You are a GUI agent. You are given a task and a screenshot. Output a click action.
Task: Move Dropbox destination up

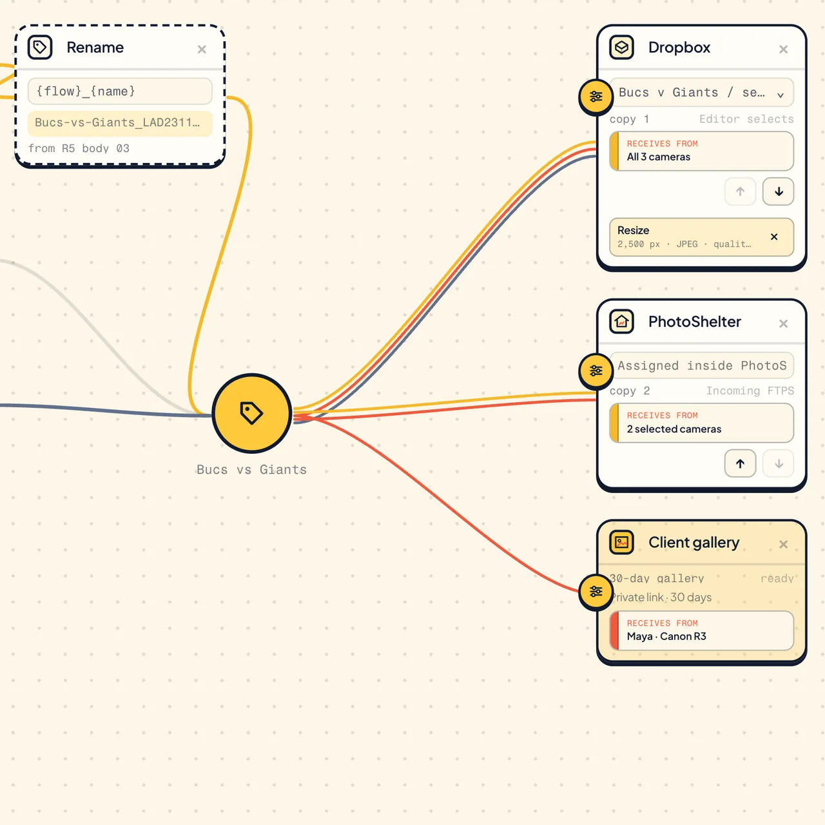tap(740, 191)
